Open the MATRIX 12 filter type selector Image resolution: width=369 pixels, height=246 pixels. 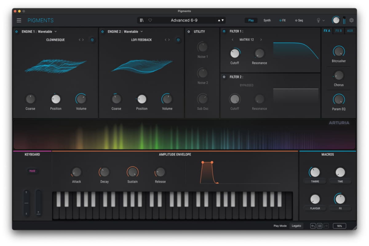[x=247, y=40]
